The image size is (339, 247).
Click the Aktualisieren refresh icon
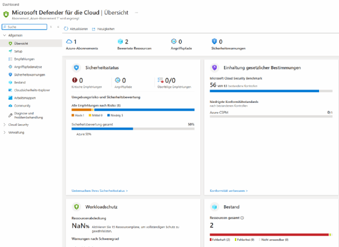66,29
